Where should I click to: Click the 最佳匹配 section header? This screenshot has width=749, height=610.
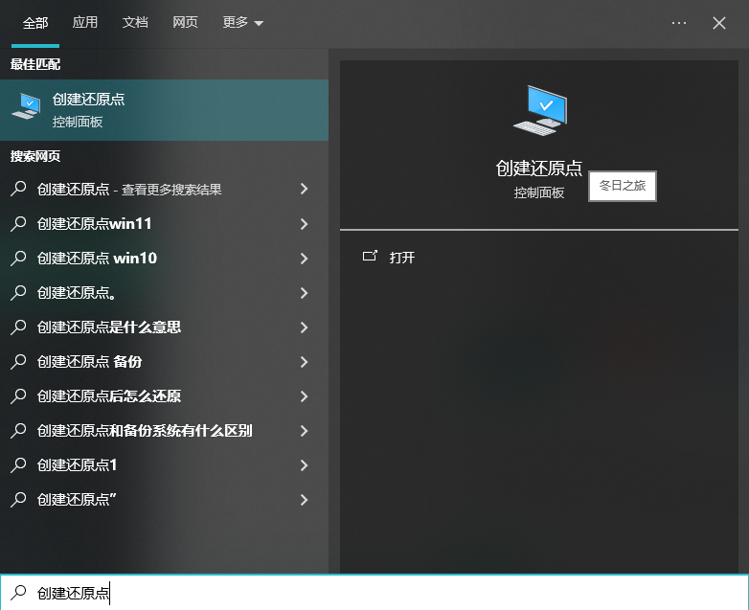pos(35,64)
